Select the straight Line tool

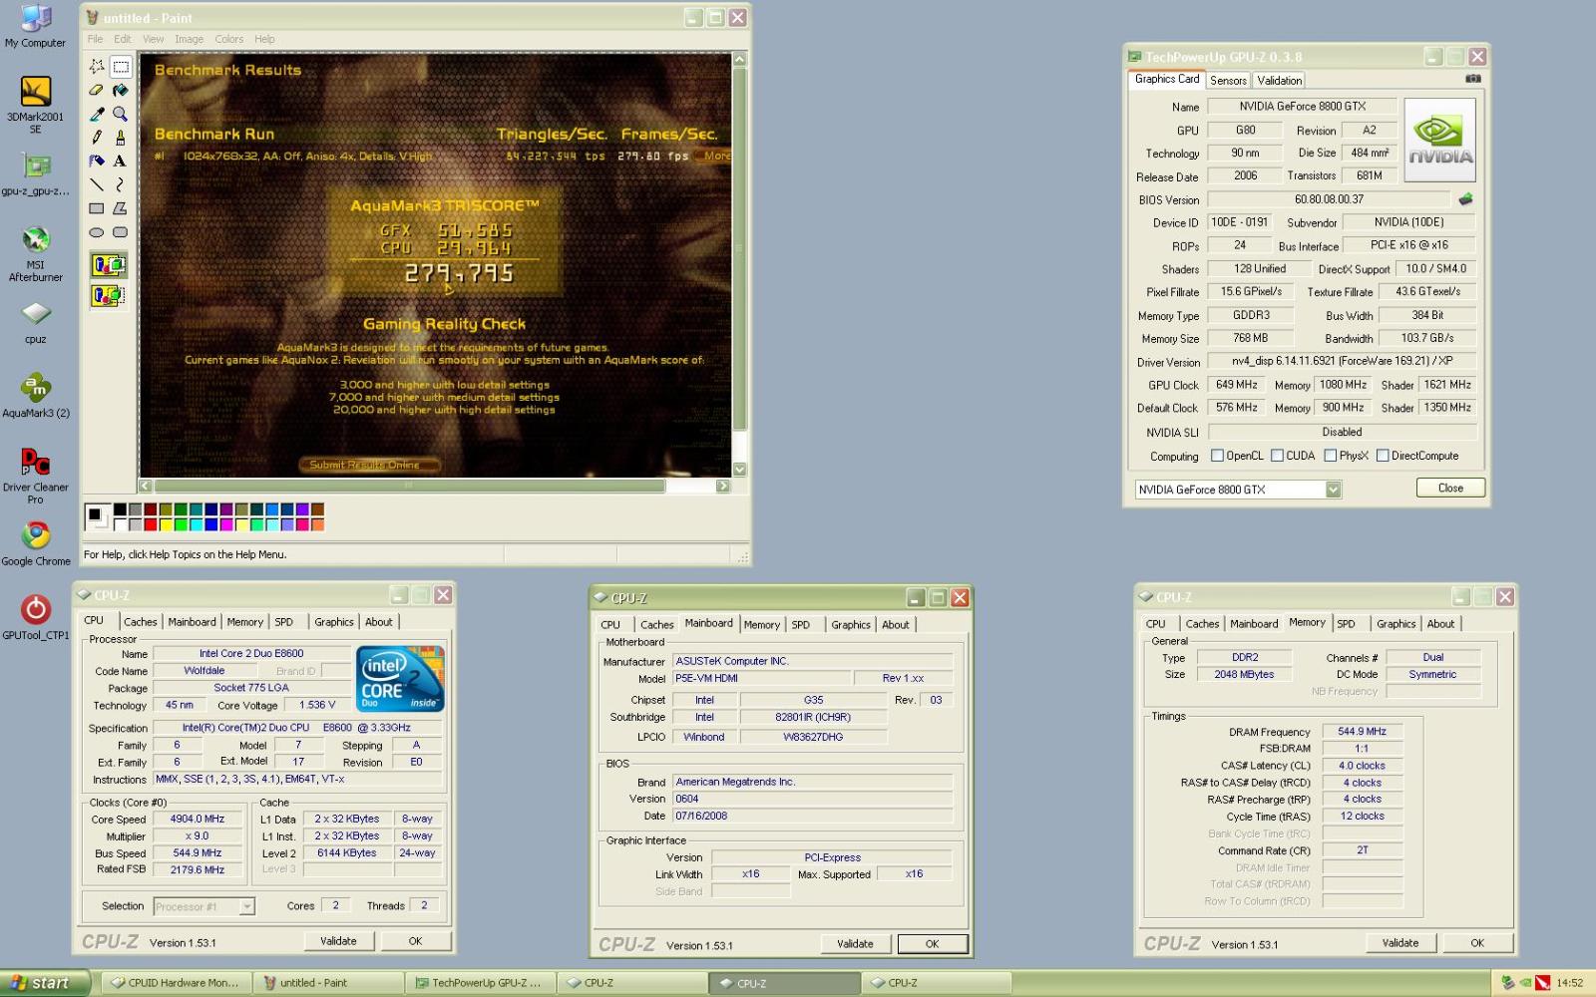(x=97, y=185)
